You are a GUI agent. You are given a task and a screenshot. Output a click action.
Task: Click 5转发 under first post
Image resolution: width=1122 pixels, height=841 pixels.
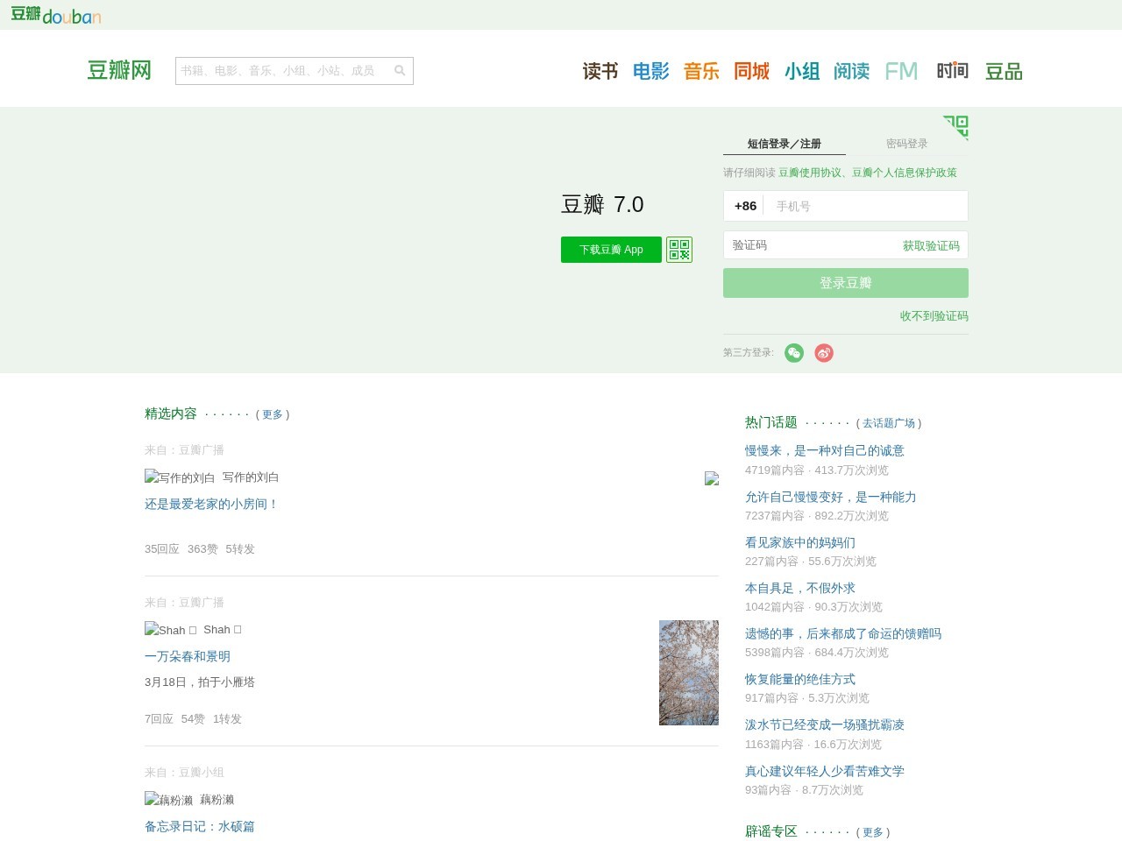click(x=240, y=549)
